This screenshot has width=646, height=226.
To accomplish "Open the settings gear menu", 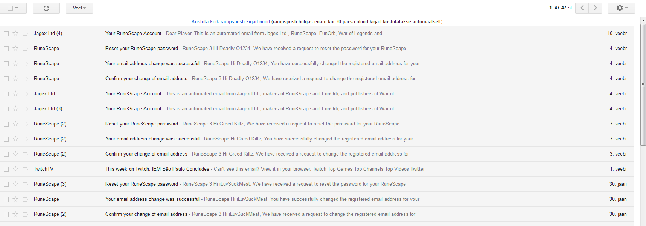I will (x=620, y=8).
